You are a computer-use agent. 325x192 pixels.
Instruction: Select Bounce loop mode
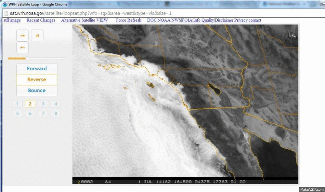37,90
